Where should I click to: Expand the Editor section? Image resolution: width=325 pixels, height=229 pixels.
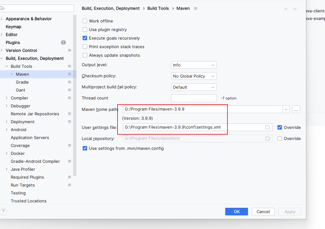[2, 35]
